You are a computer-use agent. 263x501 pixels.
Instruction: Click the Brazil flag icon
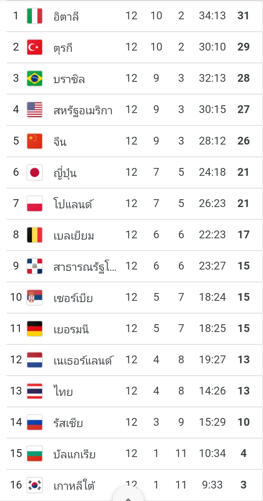coord(35,78)
